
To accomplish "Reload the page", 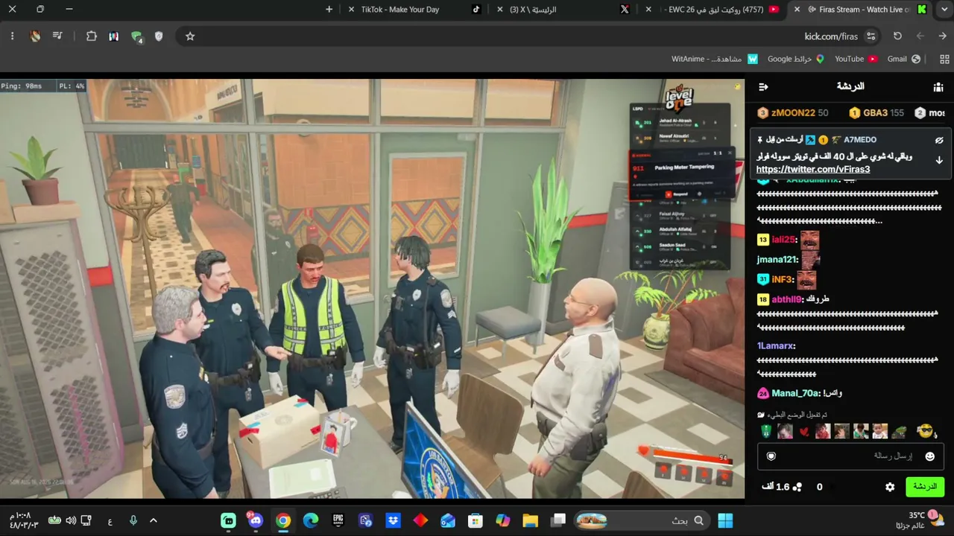I will click(897, 36).
